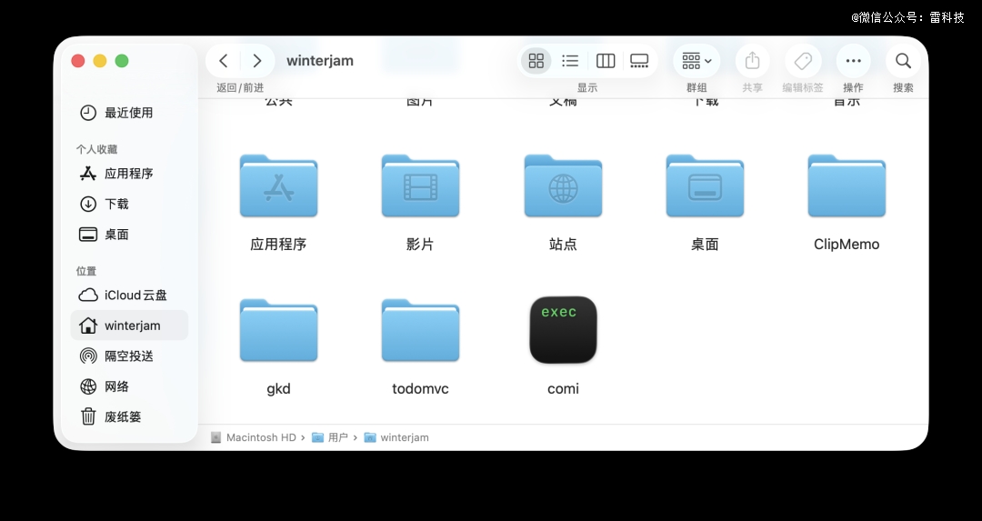Click the 编辑标签 tag icon
The image size is (982, 521).
[803, 61]
